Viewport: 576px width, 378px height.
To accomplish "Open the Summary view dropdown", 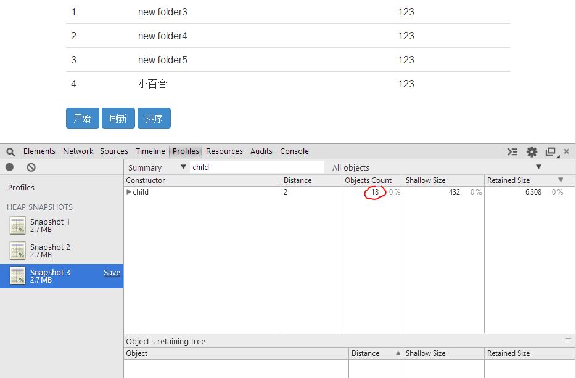I will tap(157, 167).
